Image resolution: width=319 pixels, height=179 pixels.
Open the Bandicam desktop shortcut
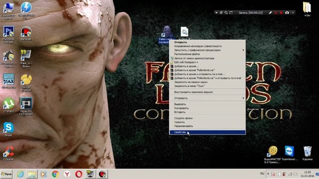[x=26, y=33]
